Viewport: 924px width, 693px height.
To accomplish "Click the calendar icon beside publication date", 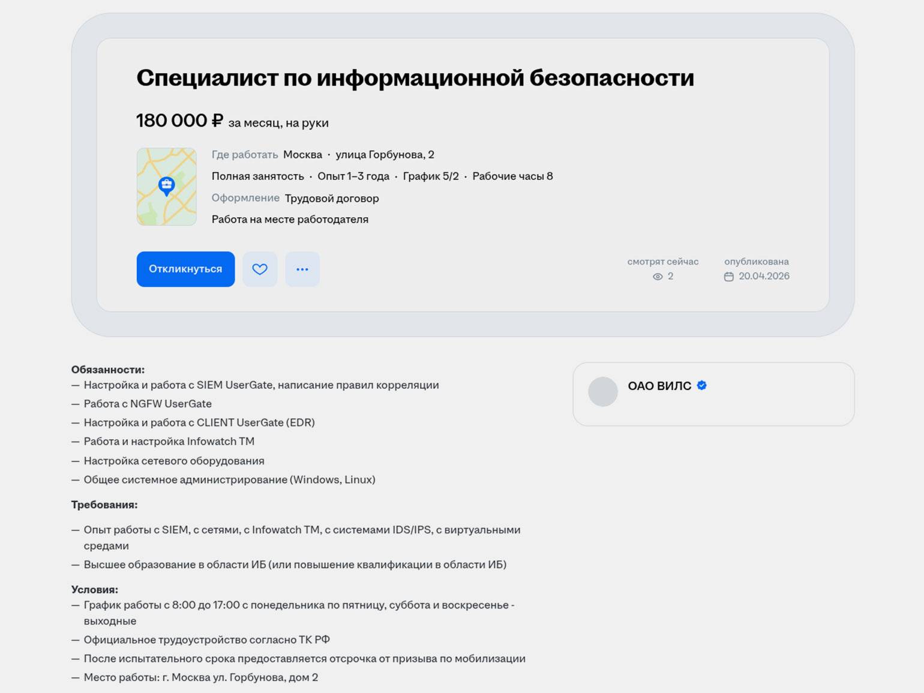I will 729,277.
